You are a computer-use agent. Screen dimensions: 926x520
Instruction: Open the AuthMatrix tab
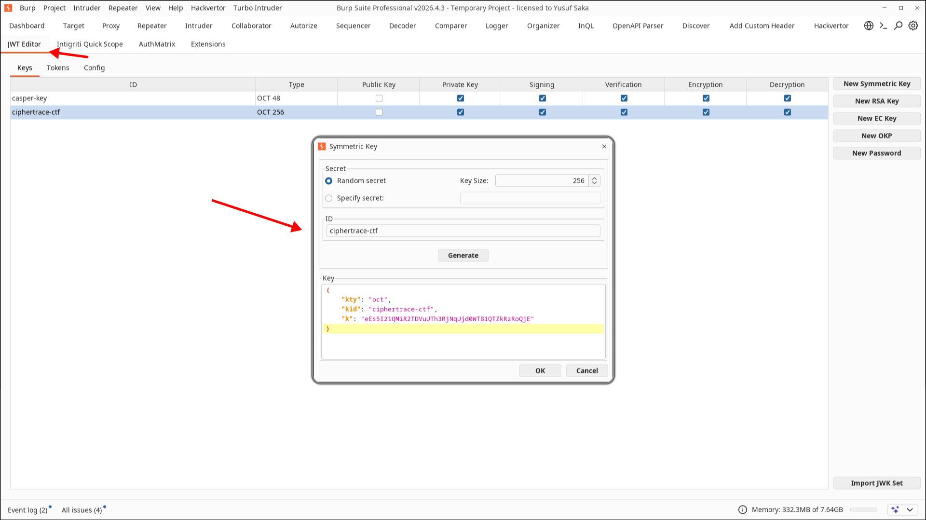point(157,44)
